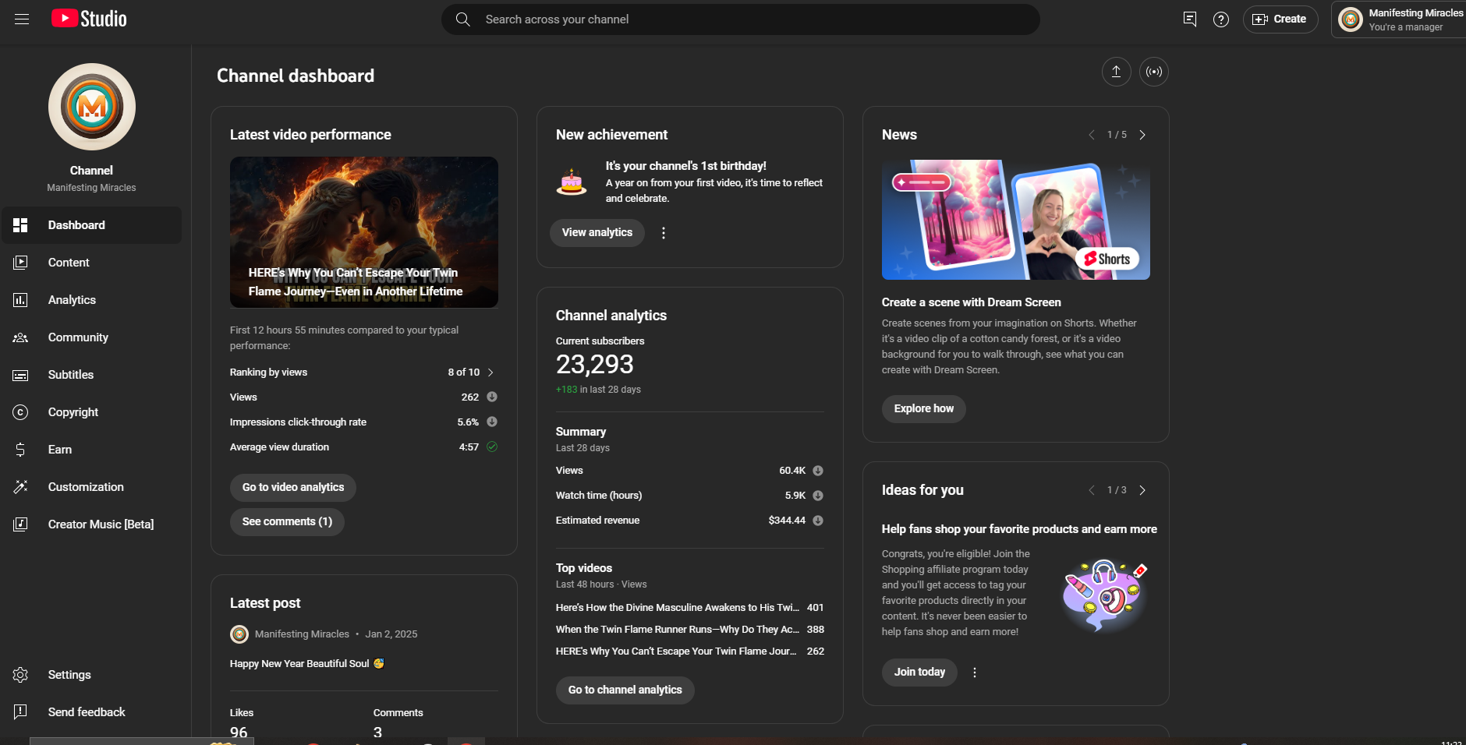Click the Subtitles icon in sidebar
The height and width of the screenshot is (745, 1466).
pos(20,375)
